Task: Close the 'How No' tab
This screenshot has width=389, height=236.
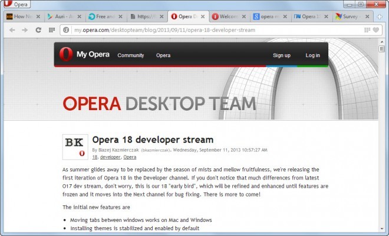Action: tap(38, 16)
